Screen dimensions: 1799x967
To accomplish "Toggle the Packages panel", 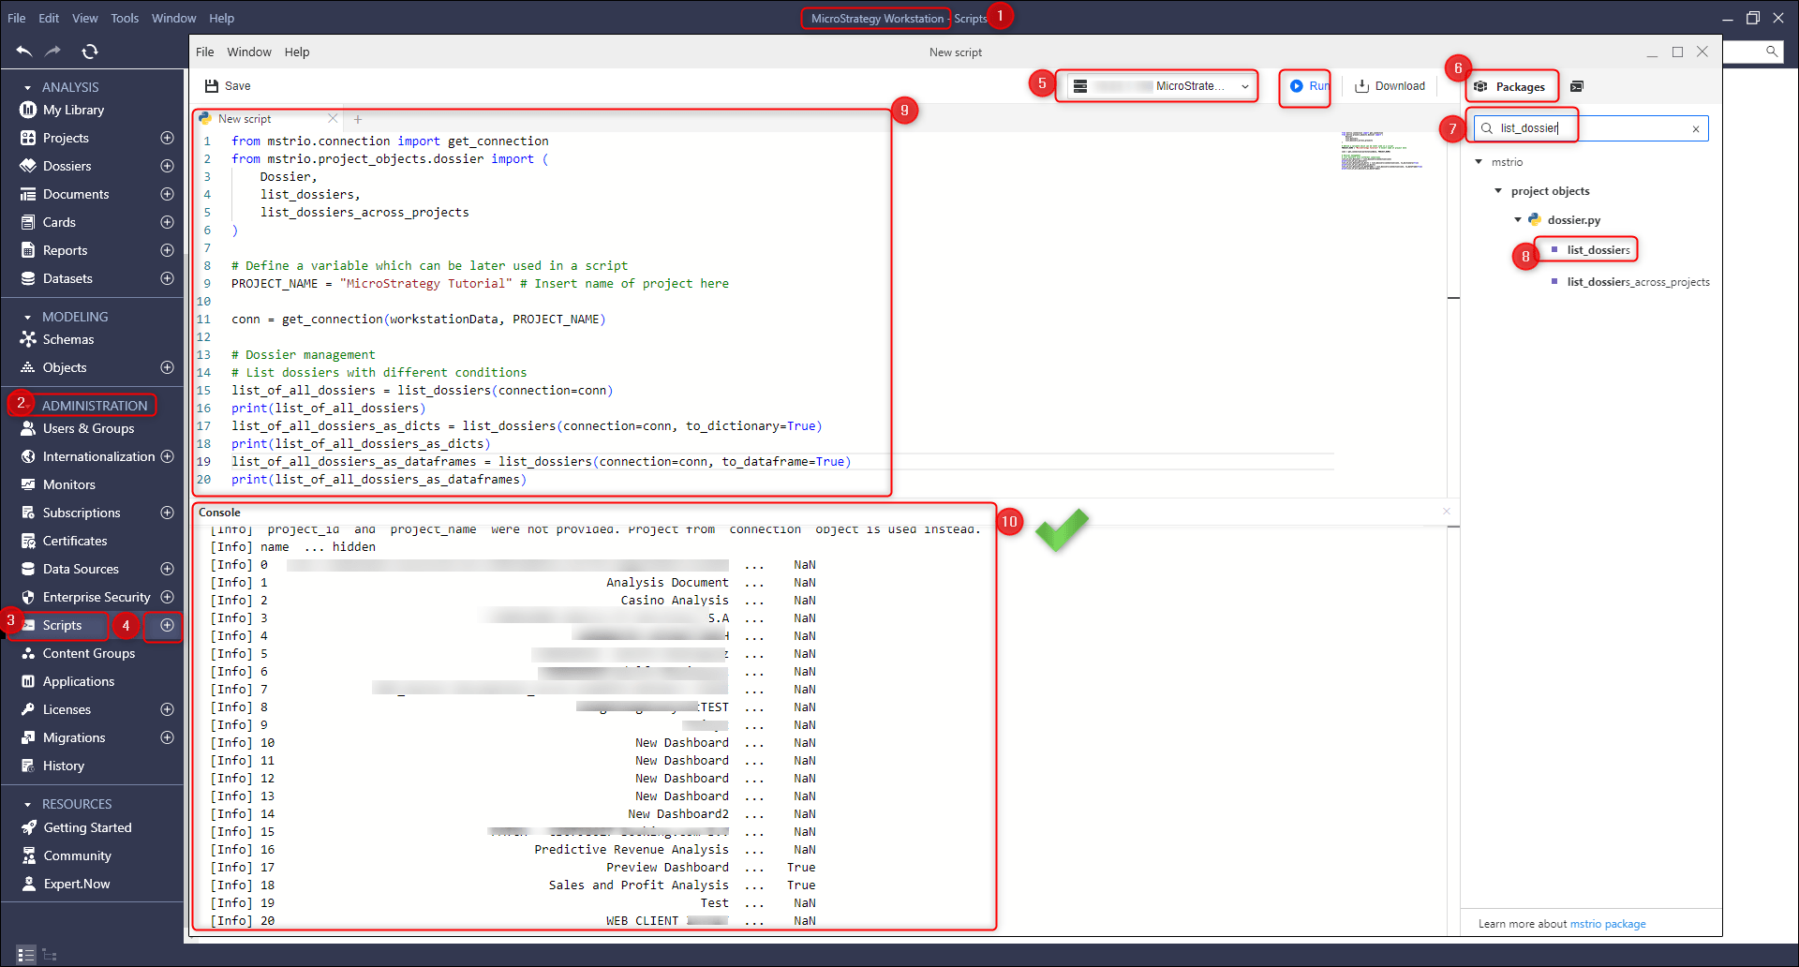I will pyautogui.click(x=1509, y=86).
